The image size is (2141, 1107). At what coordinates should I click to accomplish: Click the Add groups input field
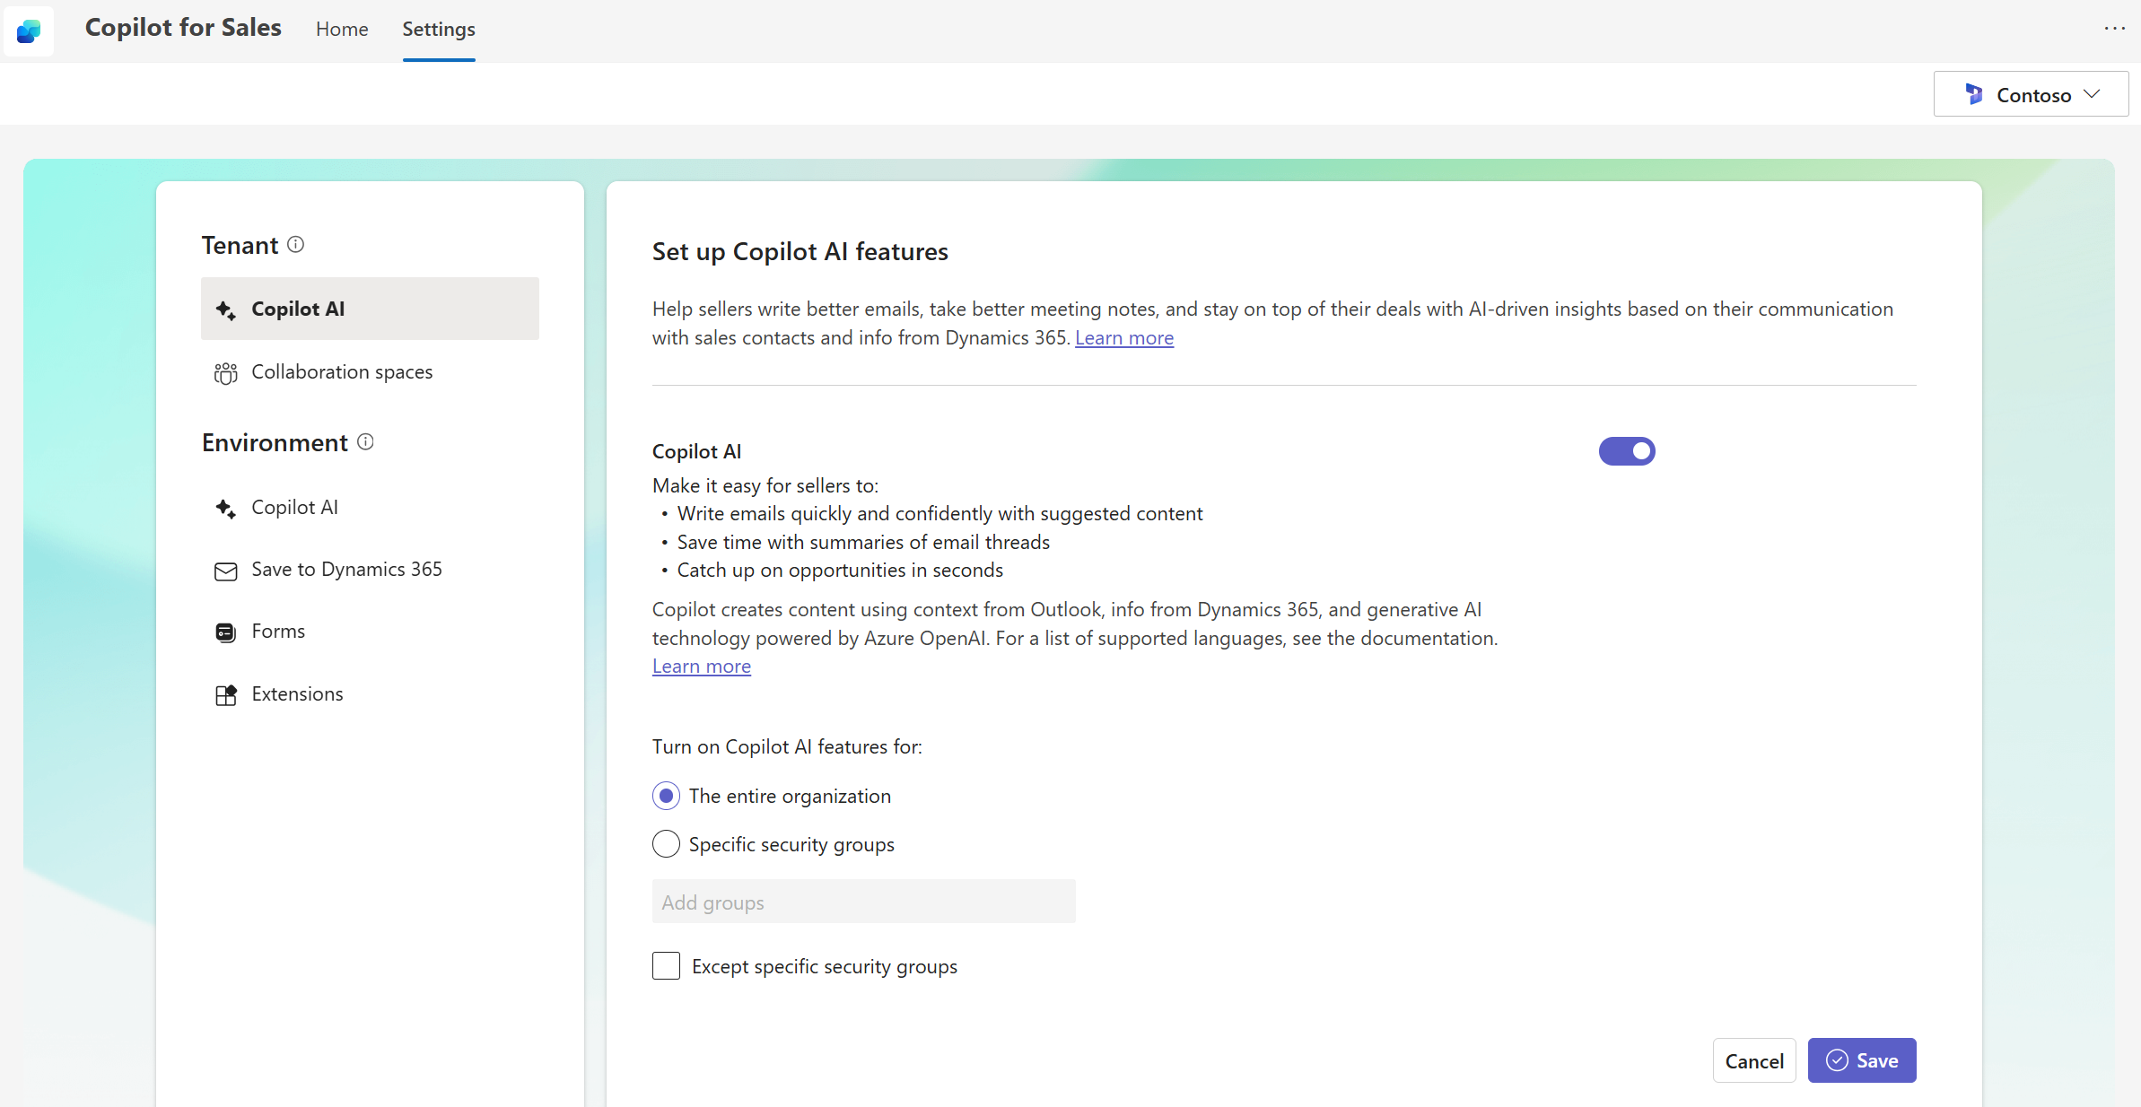click(x=863, y=901)
